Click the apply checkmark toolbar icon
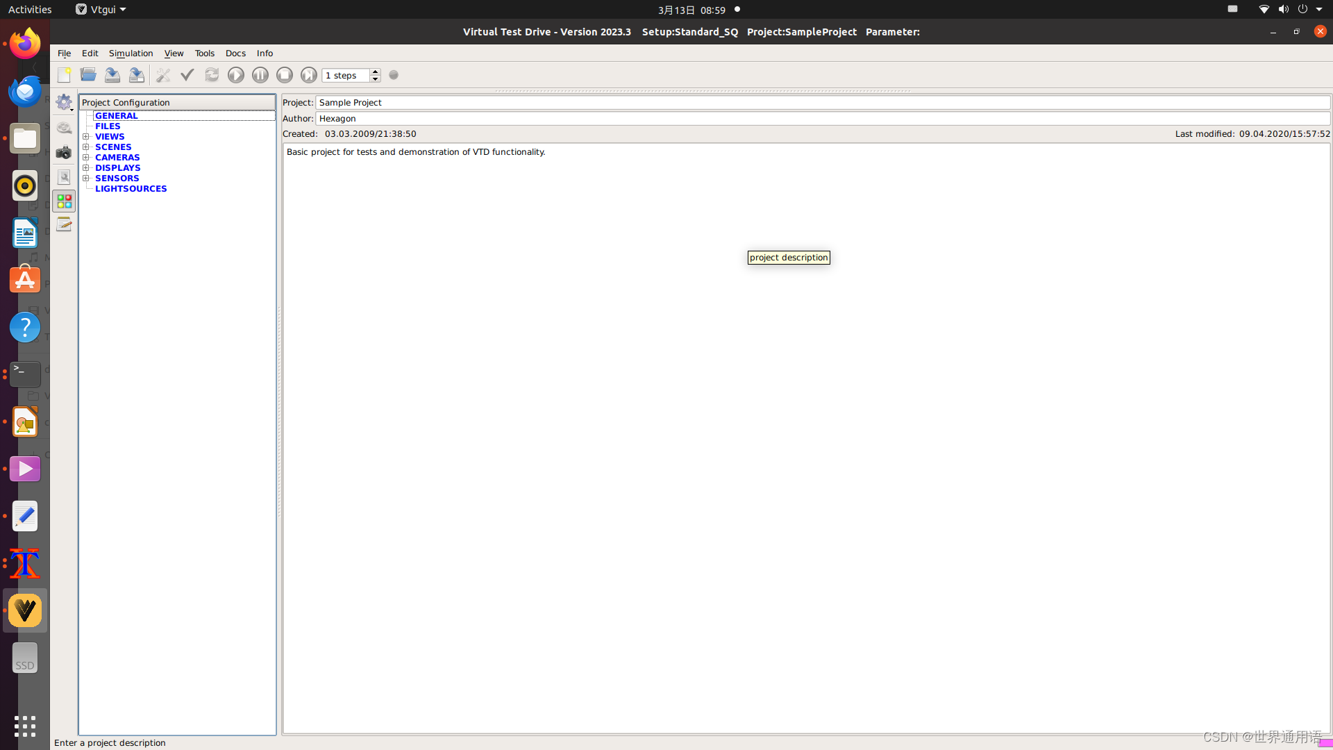 (x=187, y=75)
